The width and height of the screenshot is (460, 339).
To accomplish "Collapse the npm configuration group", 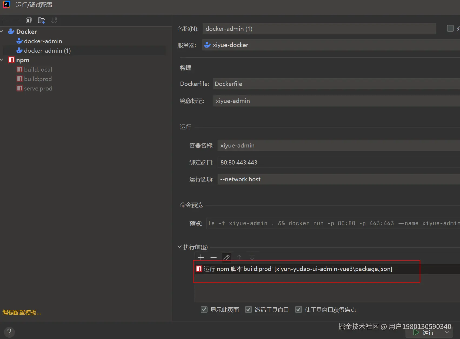I will click(2, 60).
